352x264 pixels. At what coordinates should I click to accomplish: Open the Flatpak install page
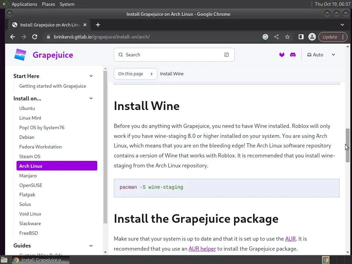click(x=27, y=195)
